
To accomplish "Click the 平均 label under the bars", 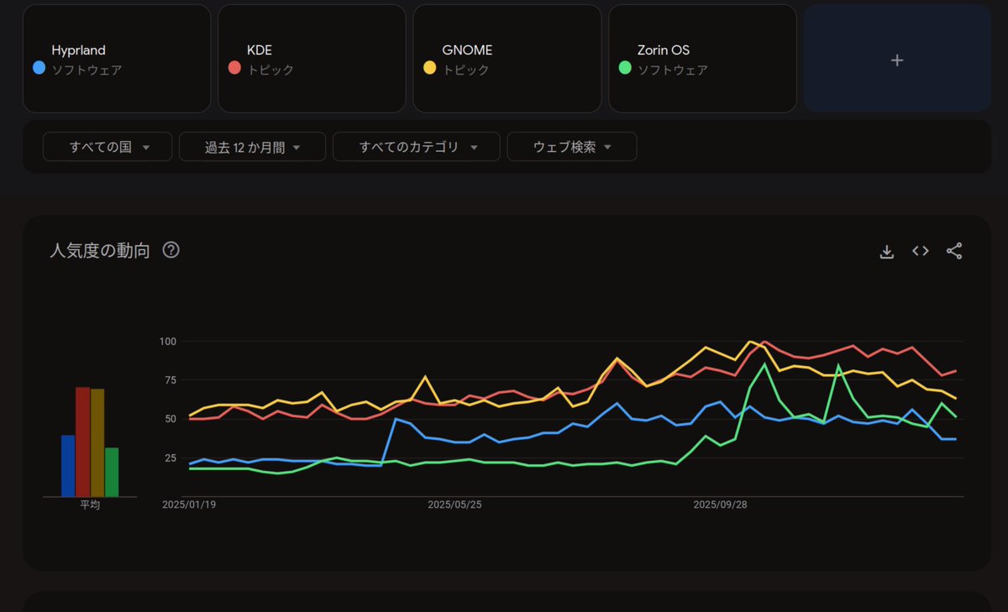I will point(90,505).
